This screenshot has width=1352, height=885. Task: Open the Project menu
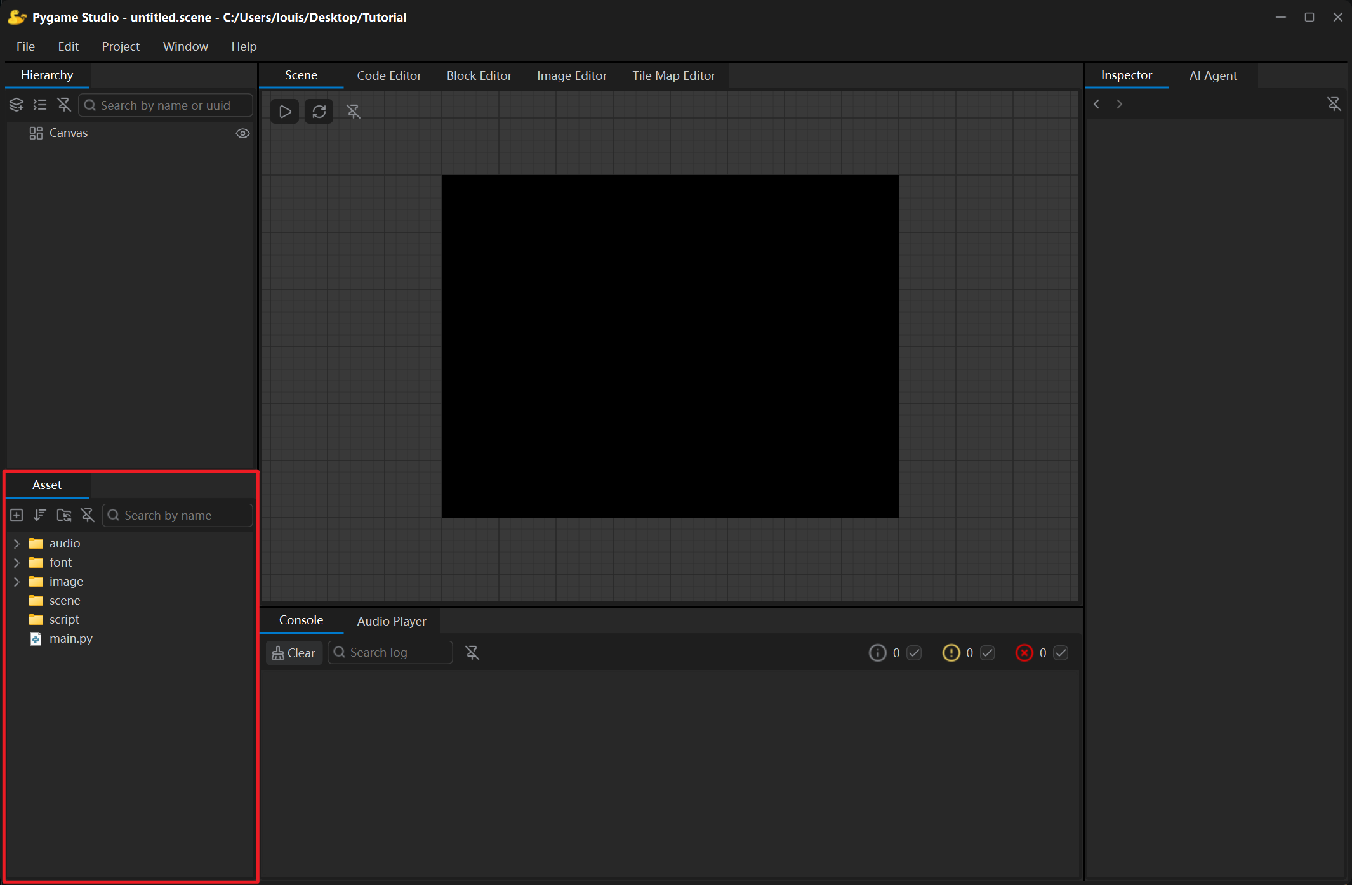(121, 46)
